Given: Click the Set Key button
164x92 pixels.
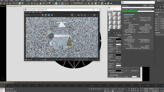Looking at the screenshot, I should (x=146, y=91).
